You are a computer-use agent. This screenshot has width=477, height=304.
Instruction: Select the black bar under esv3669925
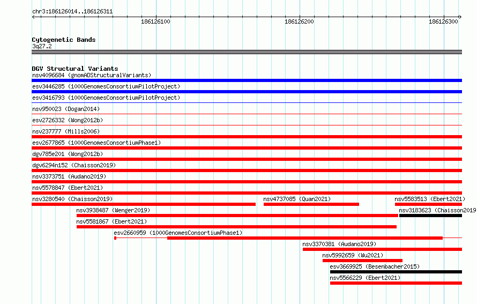(396, 272)
